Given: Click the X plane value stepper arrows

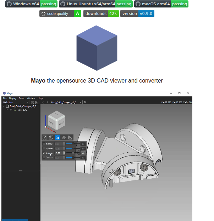Looking at the screenshot, I should click(64, 144).
